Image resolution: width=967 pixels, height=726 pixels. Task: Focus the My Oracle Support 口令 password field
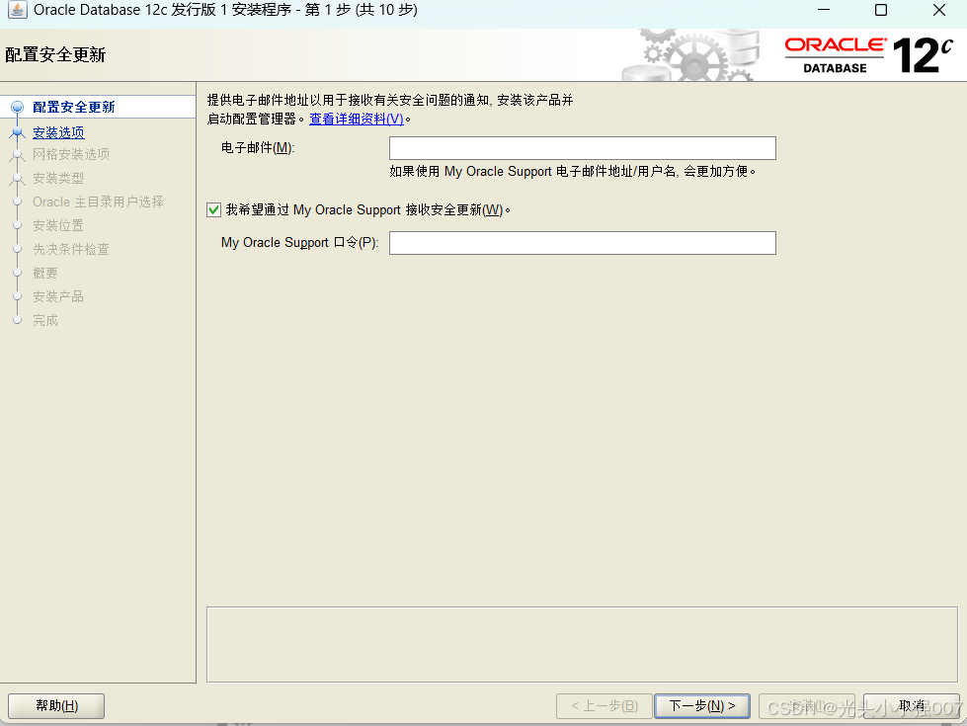pos(582,243)
